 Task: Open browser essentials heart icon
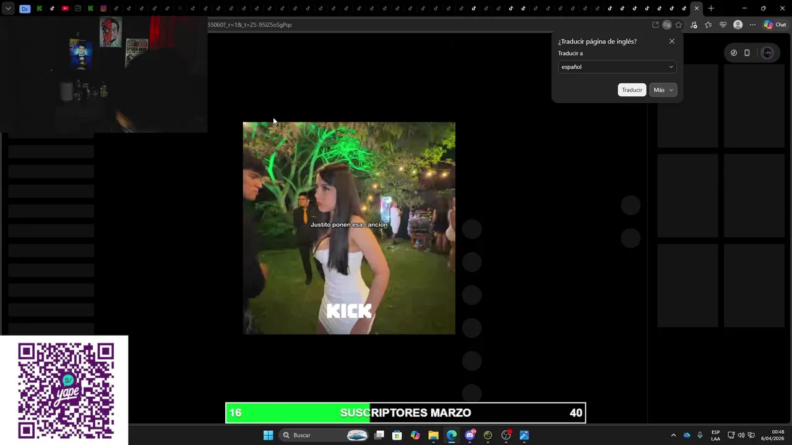723,25
